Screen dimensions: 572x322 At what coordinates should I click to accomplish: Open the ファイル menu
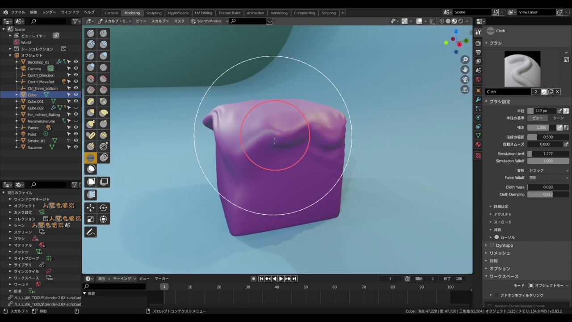(x=18, y=12)
